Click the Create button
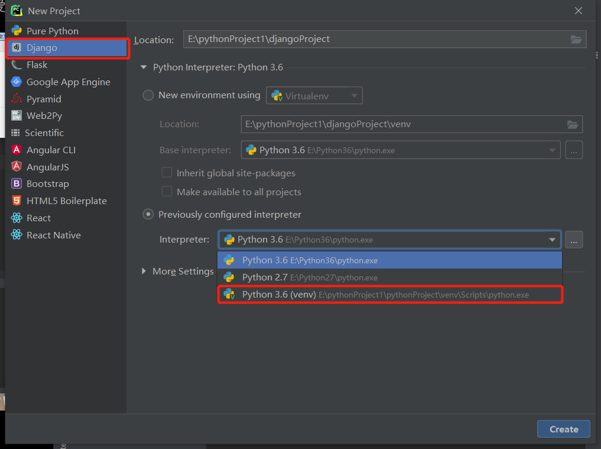This screenshot has width=601, height=449. pyautogui.click(x=563, y=429)
